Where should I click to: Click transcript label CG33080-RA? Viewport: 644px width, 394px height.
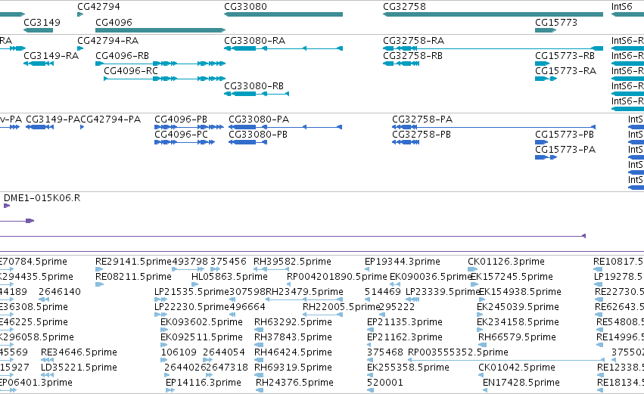(254, 41)
